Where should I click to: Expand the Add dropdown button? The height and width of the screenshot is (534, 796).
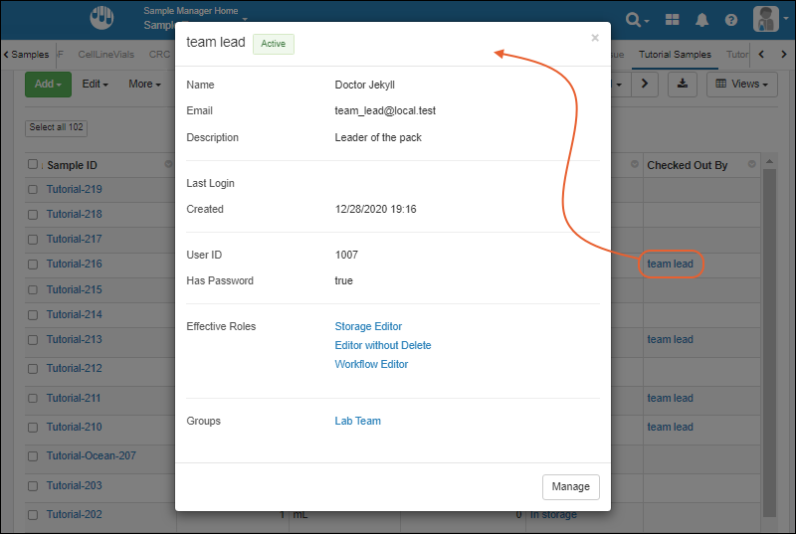(48, 85)
